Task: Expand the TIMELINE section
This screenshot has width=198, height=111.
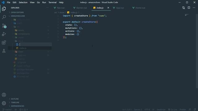Action: point(15,102)
